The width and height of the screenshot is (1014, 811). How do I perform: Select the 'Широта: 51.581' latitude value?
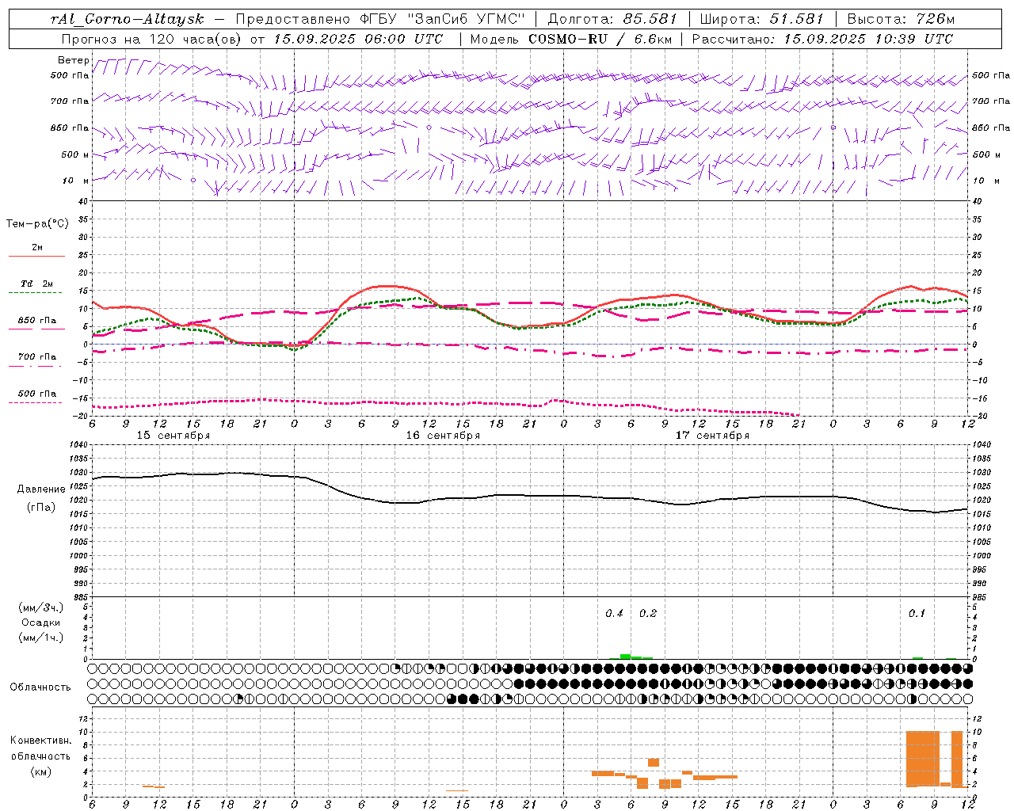[761, 19]
